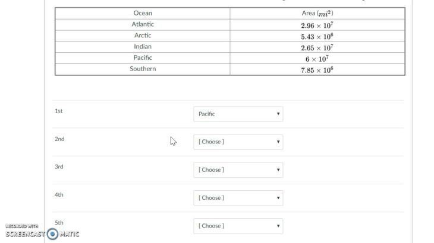Click the arrow on the Pacific dropdown
Screen dimensions: 434x243
tap(278, 114)
